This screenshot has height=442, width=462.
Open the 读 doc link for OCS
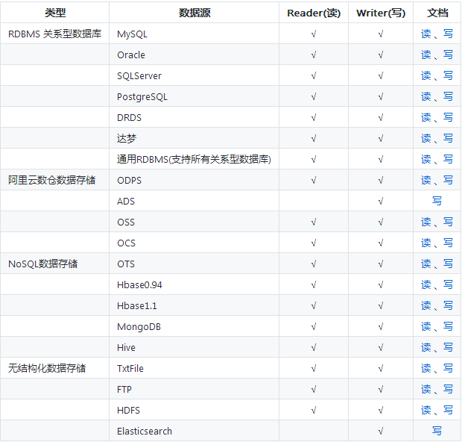click(426, 243)
